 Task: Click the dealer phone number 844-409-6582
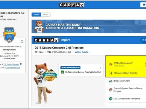click(x=9, y=58)
